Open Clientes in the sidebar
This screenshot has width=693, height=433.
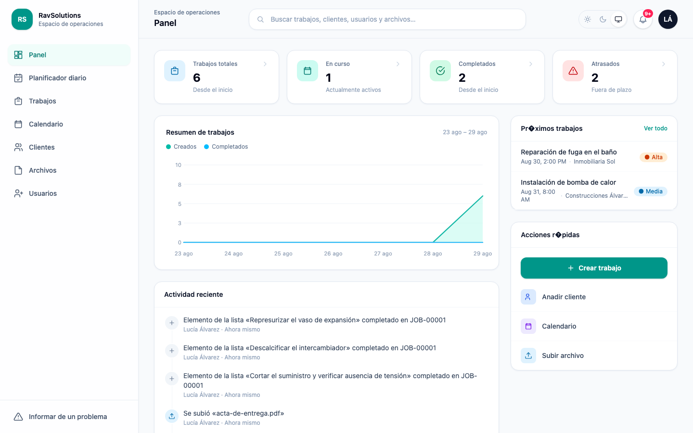tap(69, 147)
